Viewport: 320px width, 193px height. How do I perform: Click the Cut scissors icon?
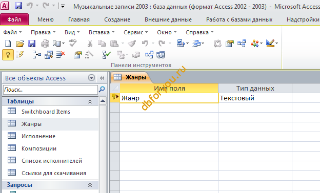coord(90,44)
